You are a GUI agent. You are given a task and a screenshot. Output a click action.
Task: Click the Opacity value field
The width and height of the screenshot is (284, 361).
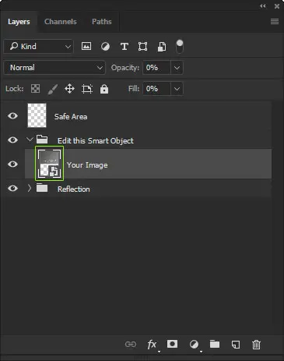[156, 68]
